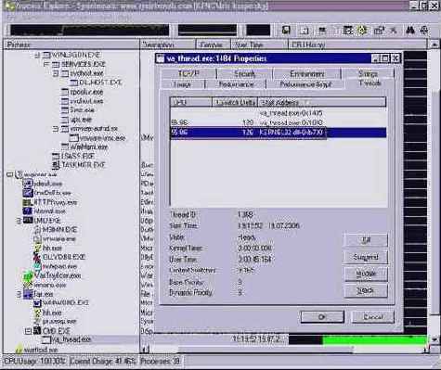Select the TASKMGR.EXE process icon
Screen dimensions: 441x370
(56, 165)
